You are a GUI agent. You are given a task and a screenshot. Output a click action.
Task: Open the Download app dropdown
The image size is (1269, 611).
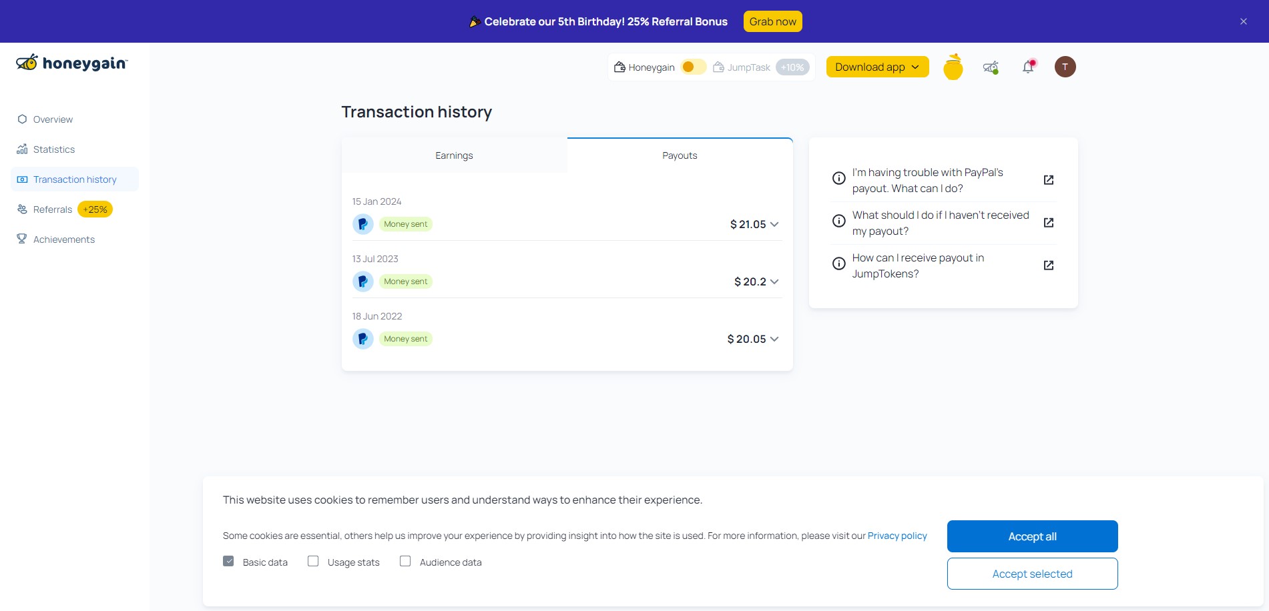click(877, 67)
